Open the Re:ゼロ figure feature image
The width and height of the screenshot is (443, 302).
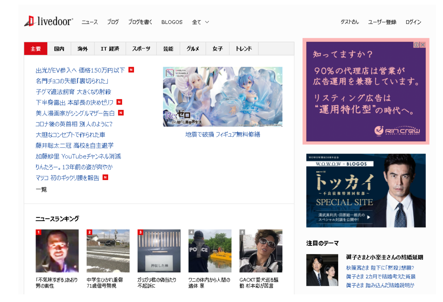click(223, 97)
